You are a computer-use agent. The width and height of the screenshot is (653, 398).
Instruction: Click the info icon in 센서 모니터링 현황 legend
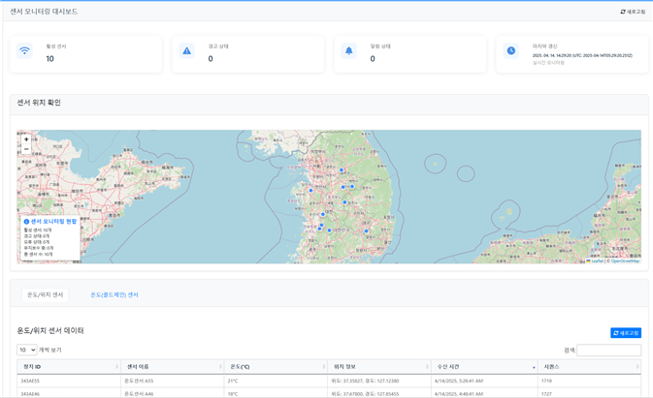[26, 222]
